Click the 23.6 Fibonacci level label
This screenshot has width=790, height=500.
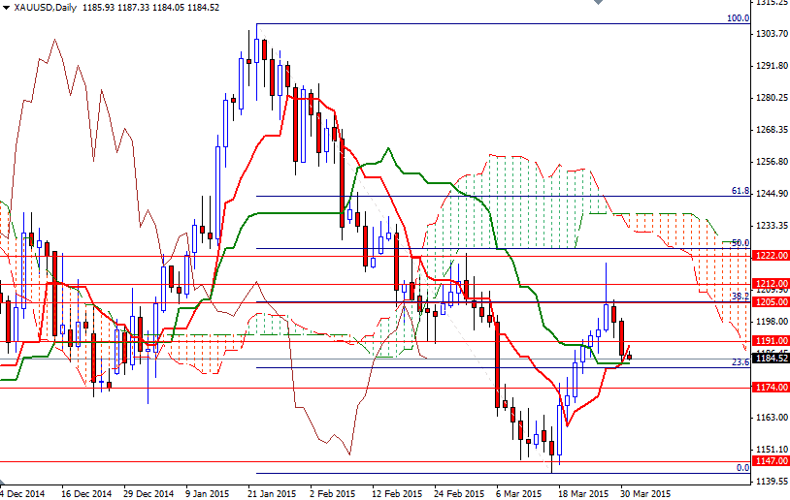click(x=740, y=362)
